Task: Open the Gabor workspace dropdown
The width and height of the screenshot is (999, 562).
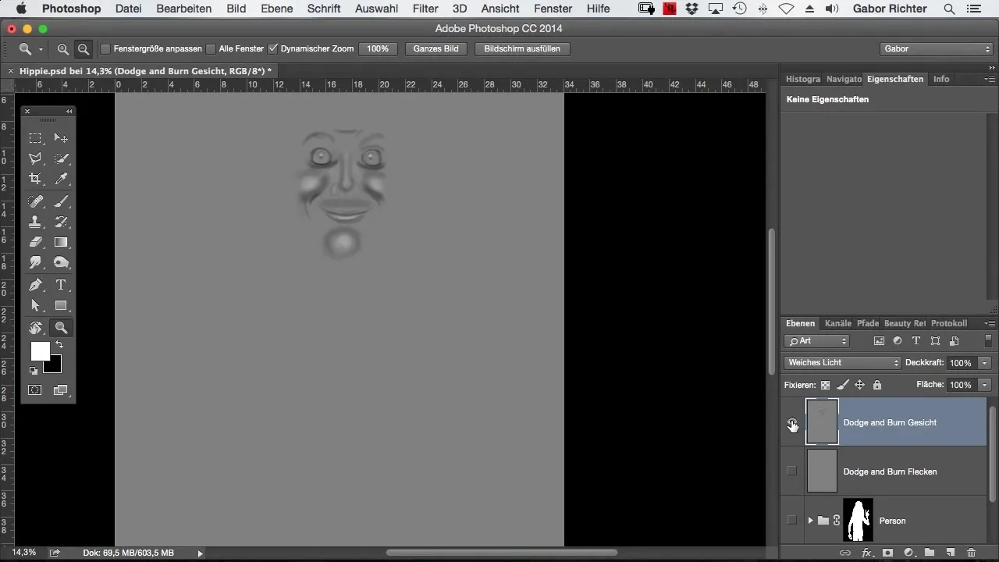Action: tap(935, 48)
